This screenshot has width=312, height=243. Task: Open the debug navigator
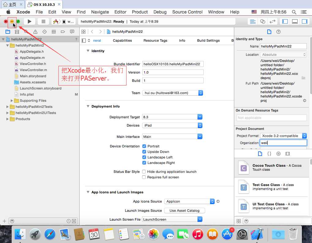54,32
